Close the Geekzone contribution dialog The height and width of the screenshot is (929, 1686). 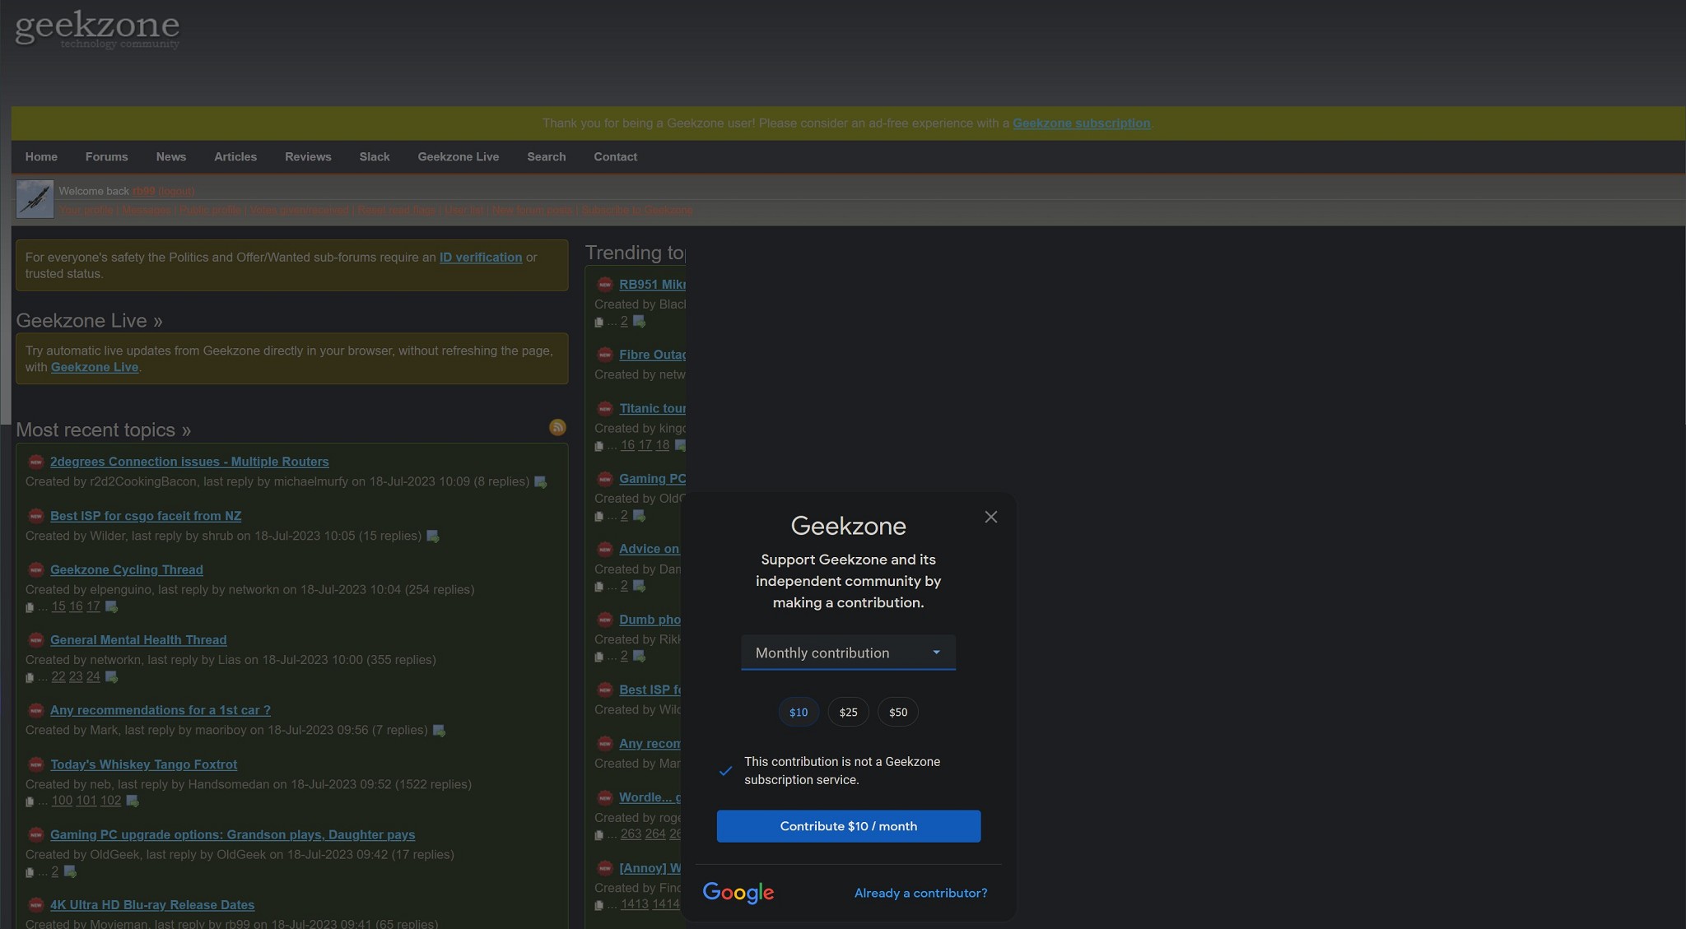pyautogui.click(x=991, y=517)
